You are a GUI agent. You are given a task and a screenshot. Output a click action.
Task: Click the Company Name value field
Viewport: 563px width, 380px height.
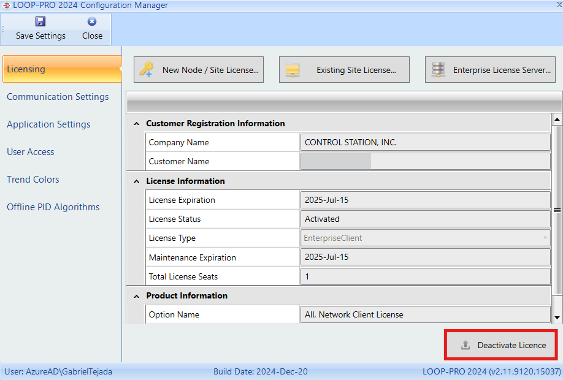pyautogui.click(x=425, y=142)
